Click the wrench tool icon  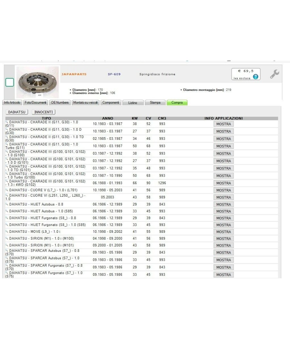click(275, 74)
